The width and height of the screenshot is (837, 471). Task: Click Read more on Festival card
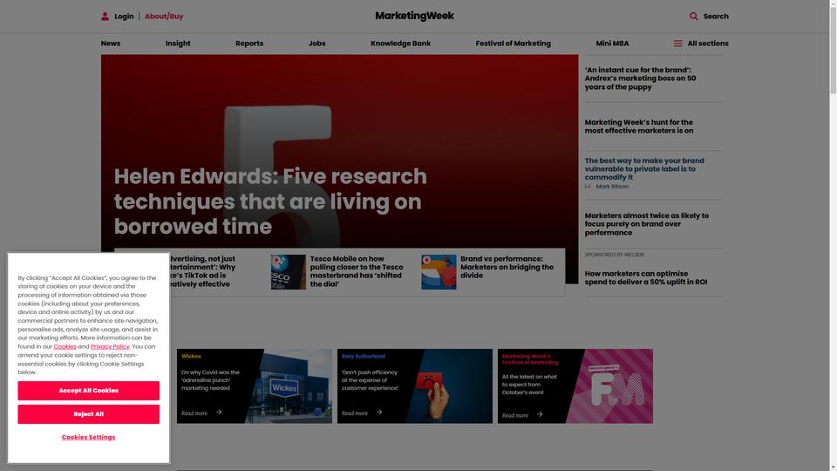pyautogui.click(x=515, y=415)
